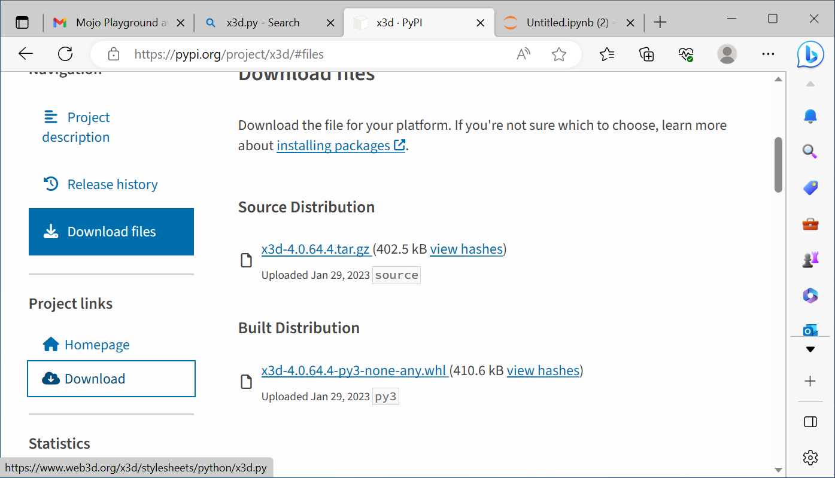Toggle the Read aloud icon in address bar
This screenshot has width=835, height=478.
click(x=523, y=54)
